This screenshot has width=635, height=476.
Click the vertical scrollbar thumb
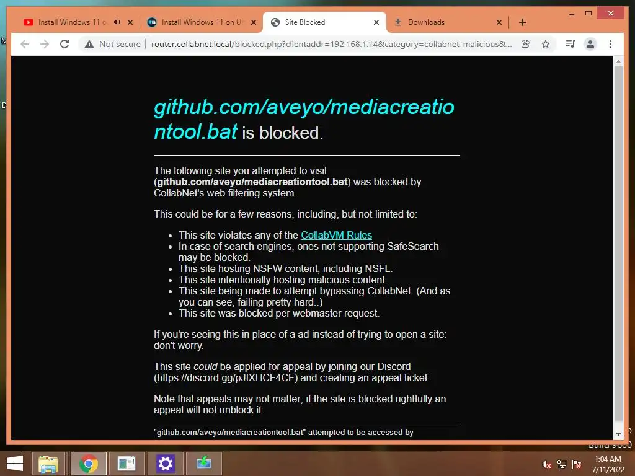[x=618, y=244]
